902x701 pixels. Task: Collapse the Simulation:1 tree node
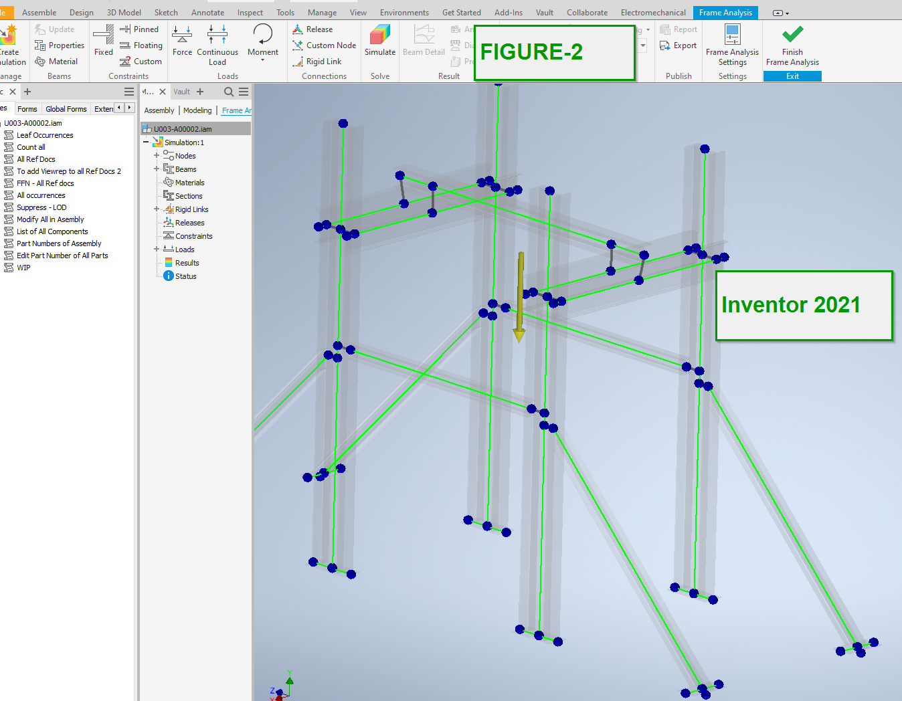(x=146, y=142)
